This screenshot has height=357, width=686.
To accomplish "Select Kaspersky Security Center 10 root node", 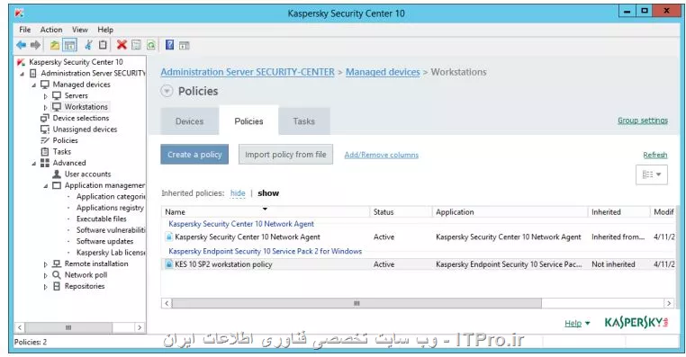I will point(76,62).
